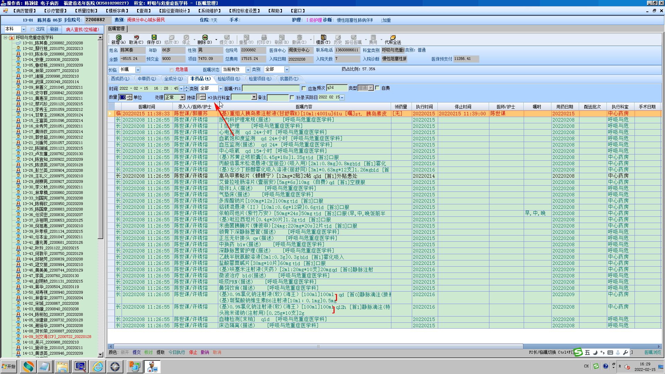Open Internet Explorer from the taskbar
Screen dimensions: 665x374
[x=98, y=366]
